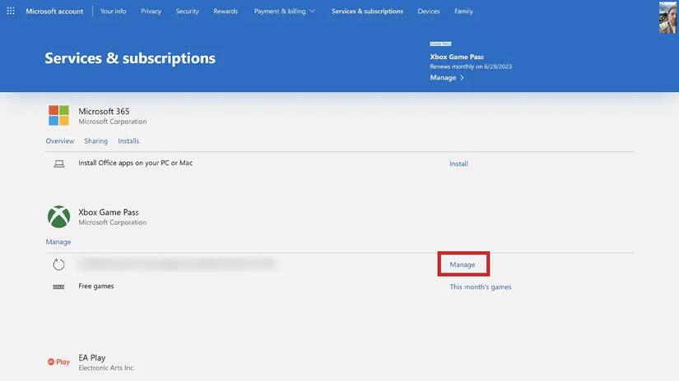The width and height of the screenshot is (679, 381).
Task: Click the EA Play logo
Action: click(58, 362)
